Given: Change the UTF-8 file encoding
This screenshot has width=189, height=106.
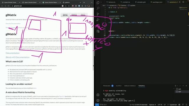Looking at the screenshot, I should click(x=160, y=105).
